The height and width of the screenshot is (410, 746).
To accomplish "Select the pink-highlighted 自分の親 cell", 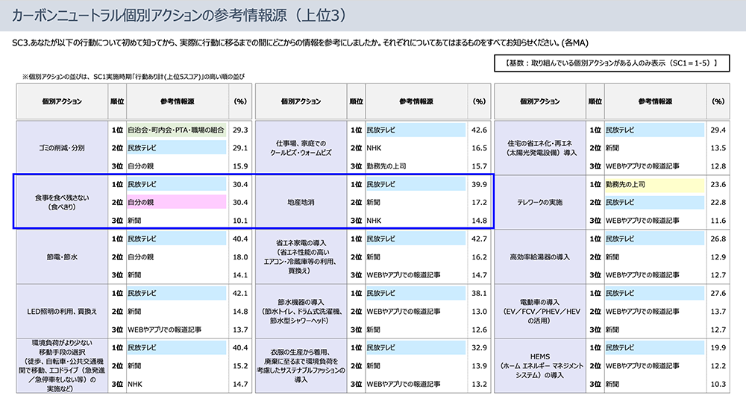I will (x=176, y=201).
